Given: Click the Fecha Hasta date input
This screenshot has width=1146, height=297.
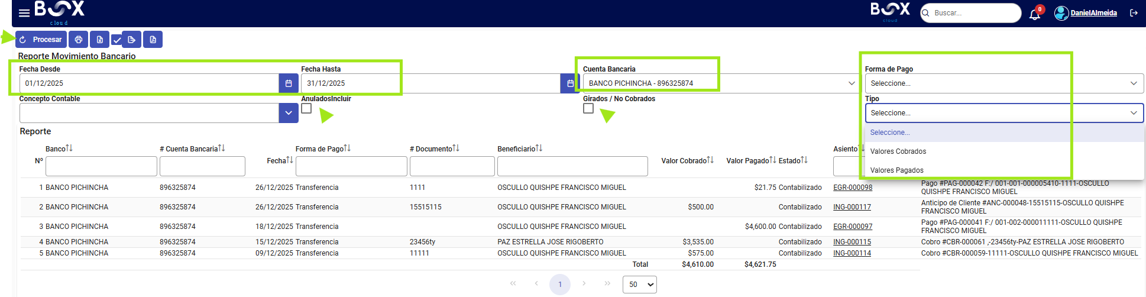Looking at the screenshot, I should coord(430,83).
